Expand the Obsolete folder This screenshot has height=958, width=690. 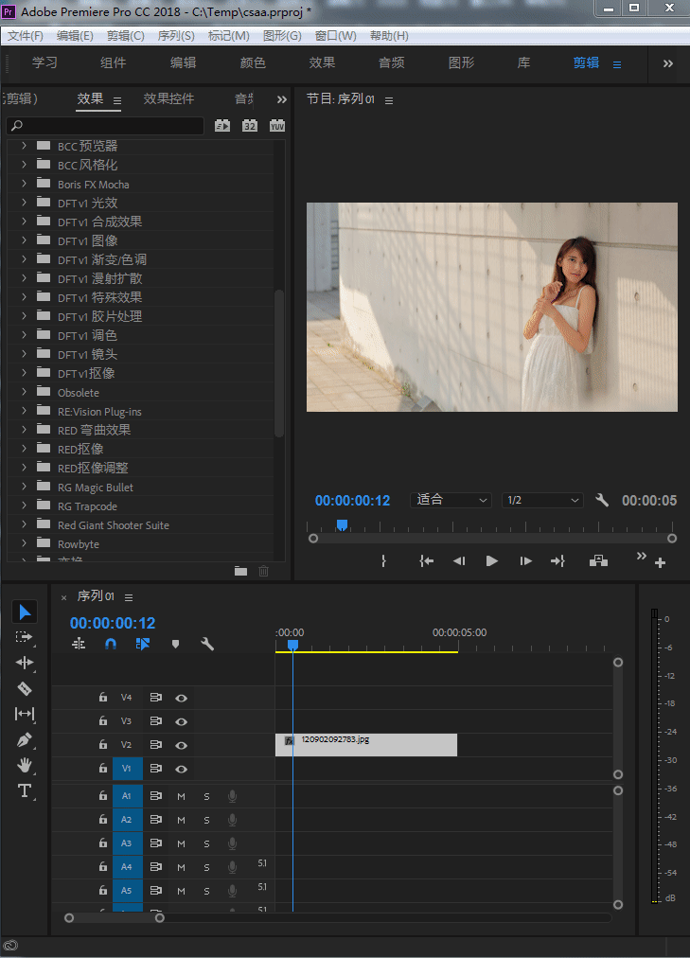pos(24,392)
